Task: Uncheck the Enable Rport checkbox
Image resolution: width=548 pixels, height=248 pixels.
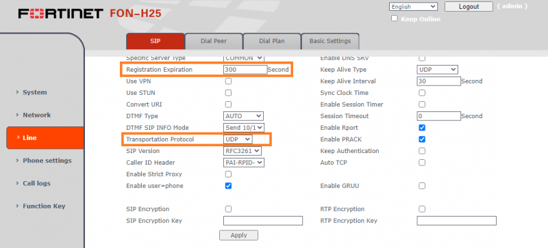Action: click(x=422, y=128)
